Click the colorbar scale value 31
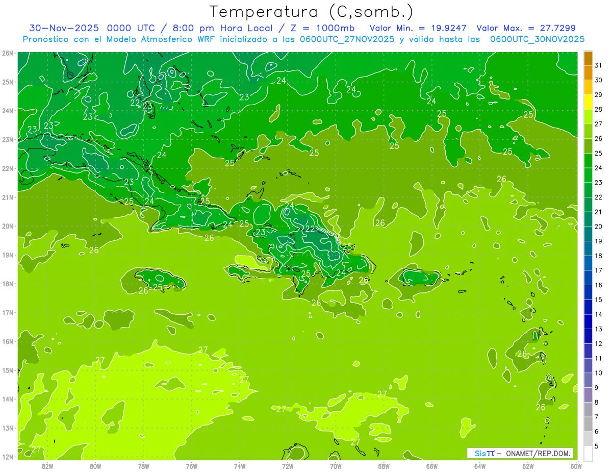The height and width of the screenshot is (473, 612). pyautogui.click(x=599, y=65)
